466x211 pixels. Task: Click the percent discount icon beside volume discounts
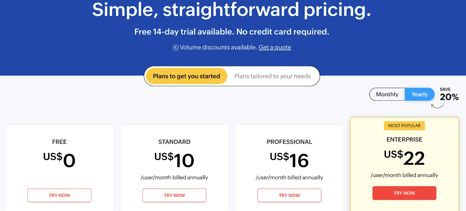(175, 47)
